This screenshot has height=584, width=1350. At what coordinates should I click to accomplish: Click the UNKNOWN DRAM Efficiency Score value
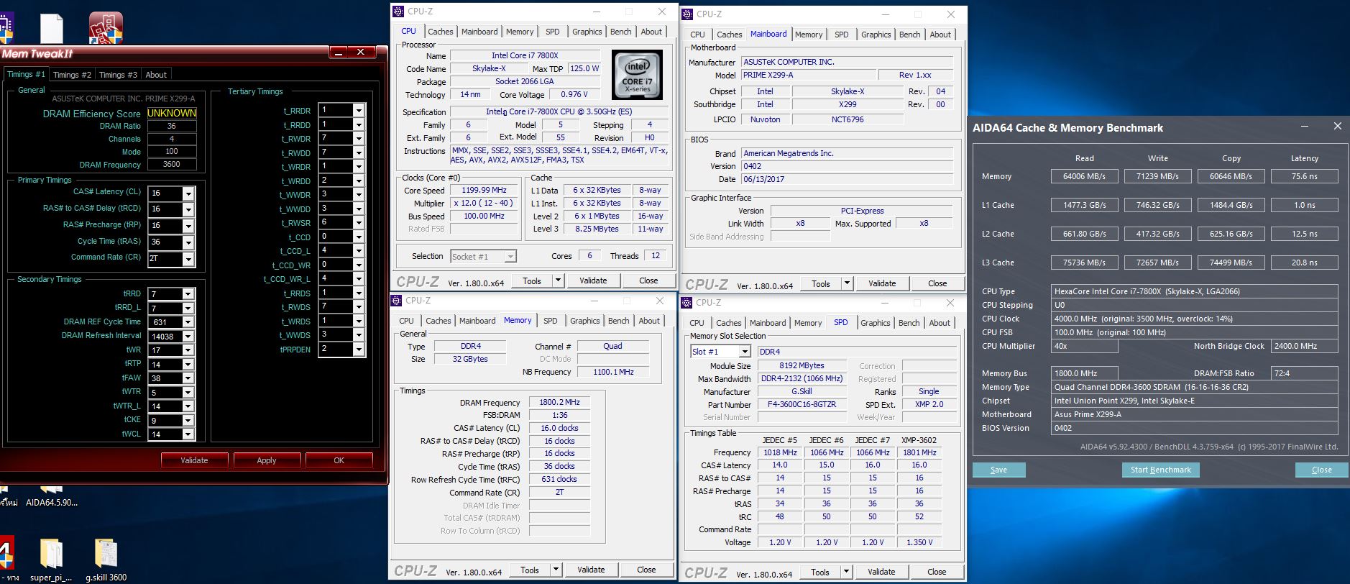(172, 113)
